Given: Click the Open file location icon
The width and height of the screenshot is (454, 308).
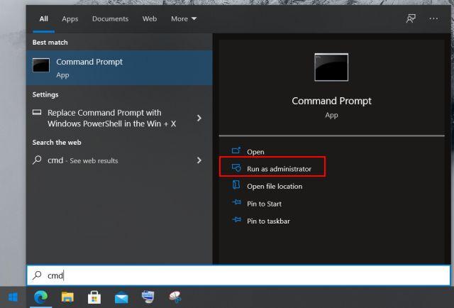Looking at the screenshot, I should tap(236, 185).
